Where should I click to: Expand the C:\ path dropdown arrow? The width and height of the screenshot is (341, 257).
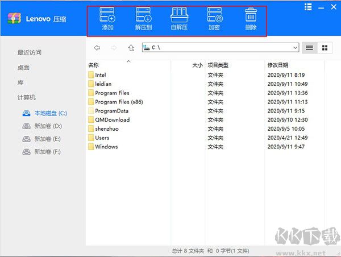tap(295, 47)
